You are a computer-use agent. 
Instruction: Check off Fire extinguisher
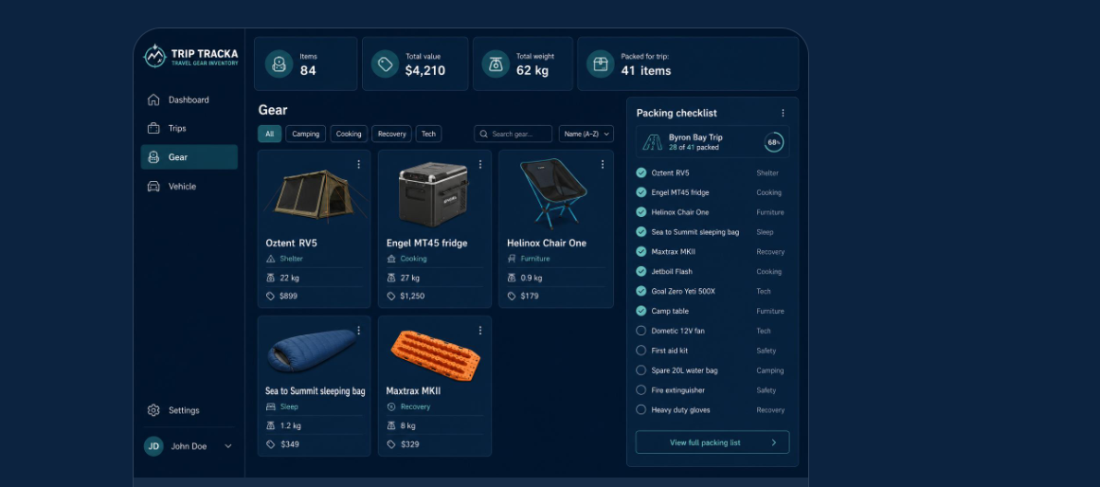(x=640, y=390)
